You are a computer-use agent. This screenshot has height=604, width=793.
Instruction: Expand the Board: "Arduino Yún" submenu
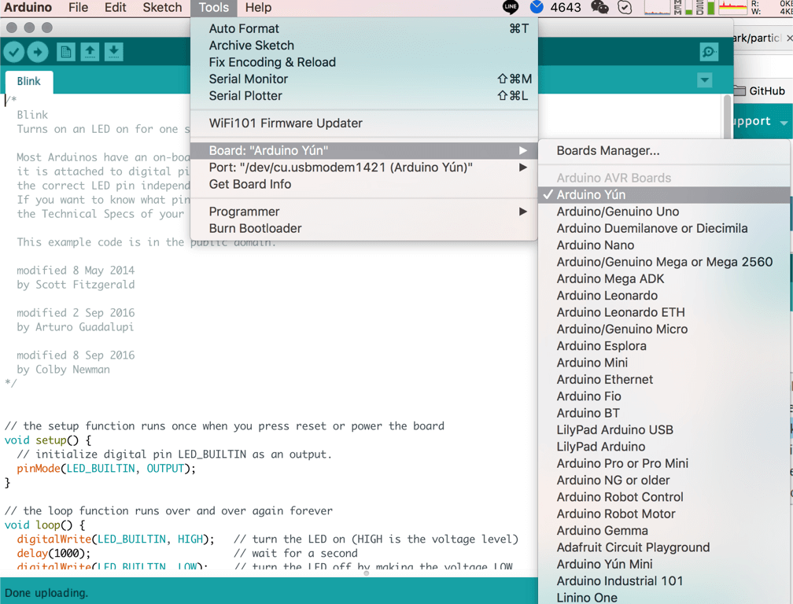coord(364,151)
